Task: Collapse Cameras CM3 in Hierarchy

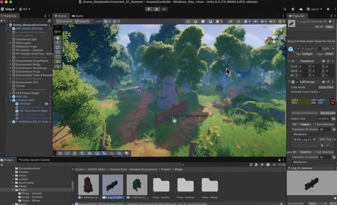Action: (x=10, y=100)
